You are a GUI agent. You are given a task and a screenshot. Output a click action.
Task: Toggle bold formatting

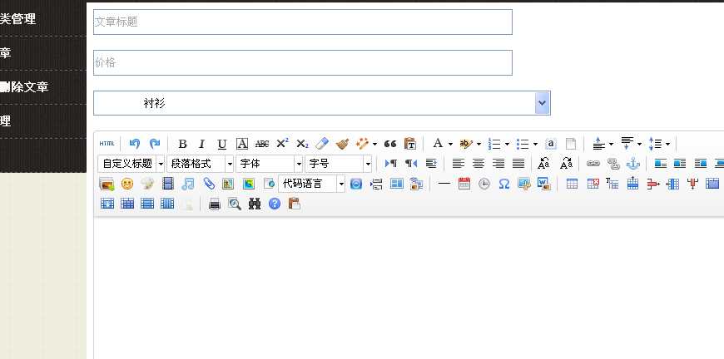pyautogui.click(x=182, y=144)
